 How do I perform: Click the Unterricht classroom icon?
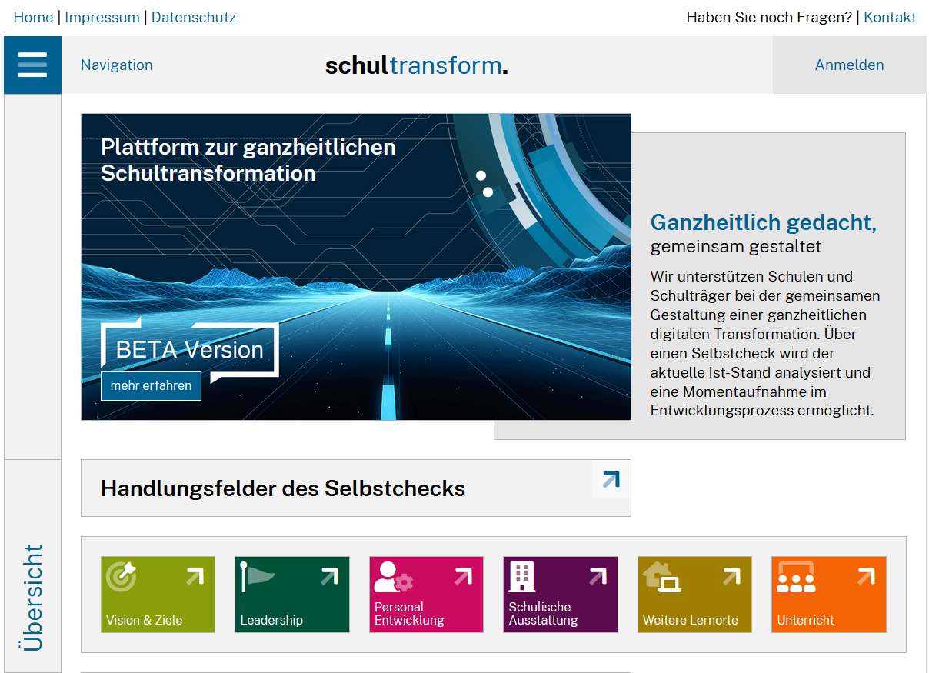(795, 577)
